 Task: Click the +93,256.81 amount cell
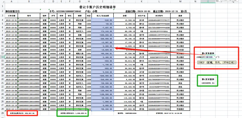[x=103, y=53]
